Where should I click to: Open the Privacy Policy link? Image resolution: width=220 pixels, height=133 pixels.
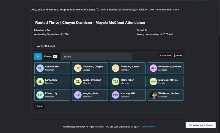point(148,127)
